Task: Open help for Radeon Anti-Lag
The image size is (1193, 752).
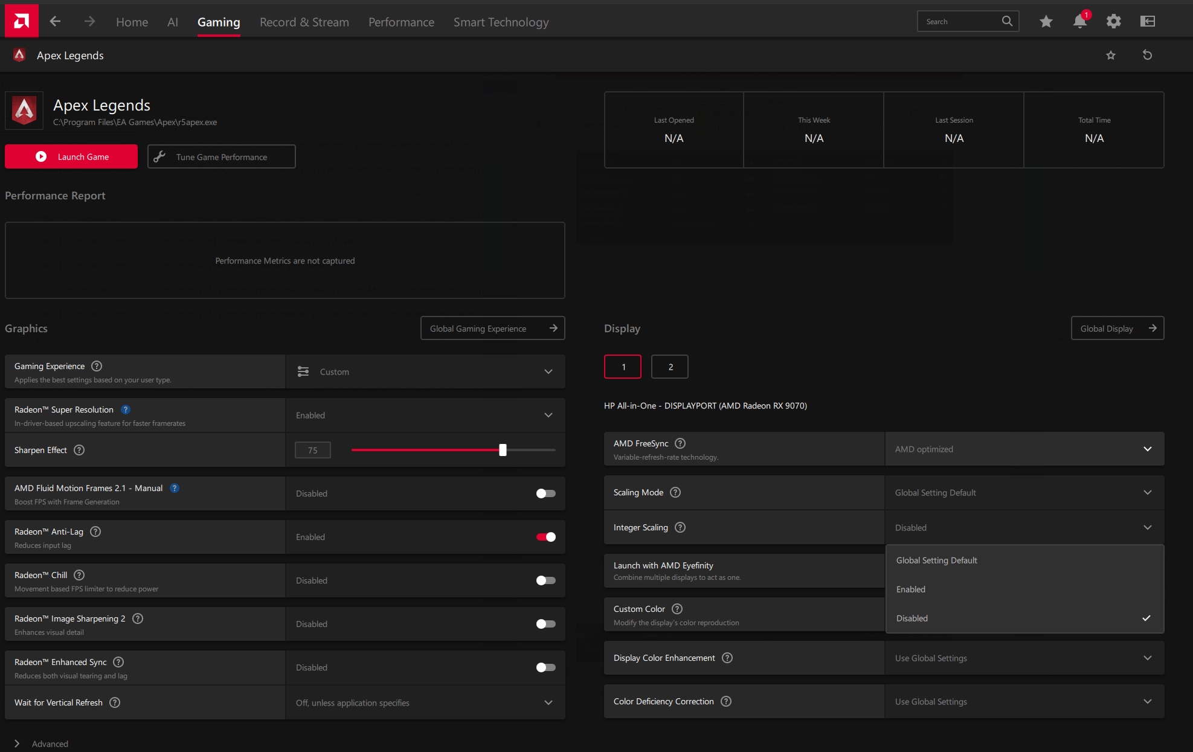Action: [95, 532]
